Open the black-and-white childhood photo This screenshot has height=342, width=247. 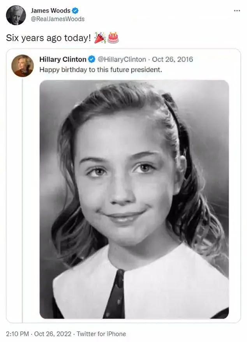pyautogui.click(x=134, y=176)
